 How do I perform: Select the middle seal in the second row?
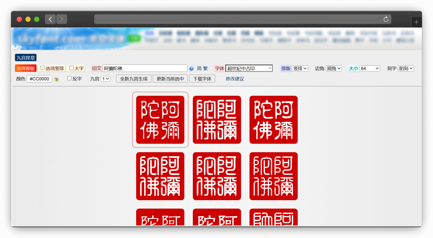[217, 176]
